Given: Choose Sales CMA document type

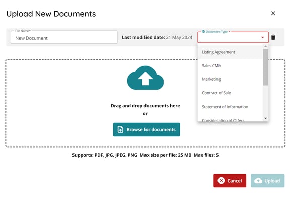Looking at the screenshot, I should [230, 66].
